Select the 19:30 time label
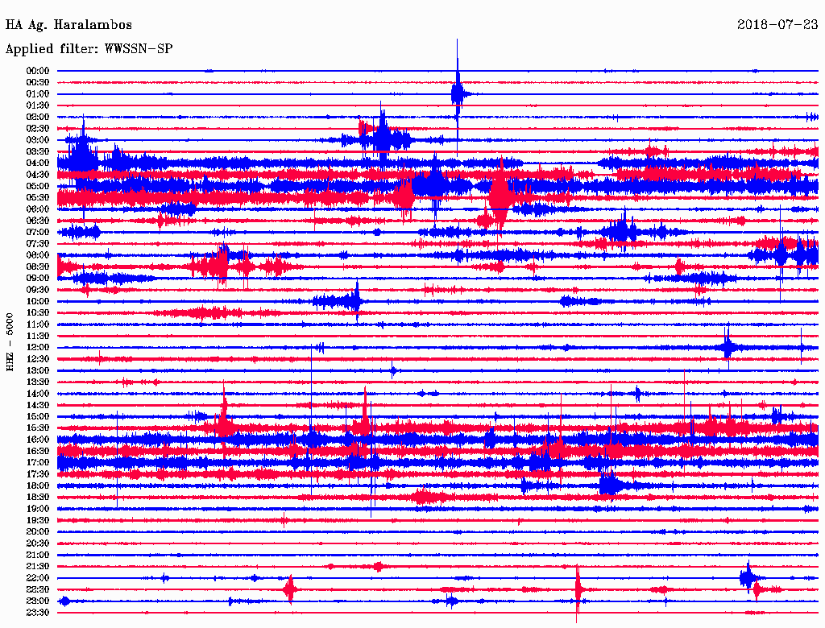The width and height of the screenshot is (825, 628). [x=38, y=521]
